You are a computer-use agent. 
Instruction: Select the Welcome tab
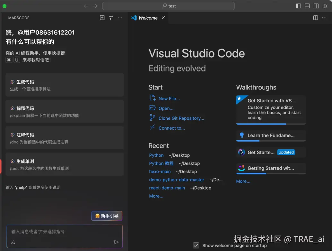click(x=148, y=18)
